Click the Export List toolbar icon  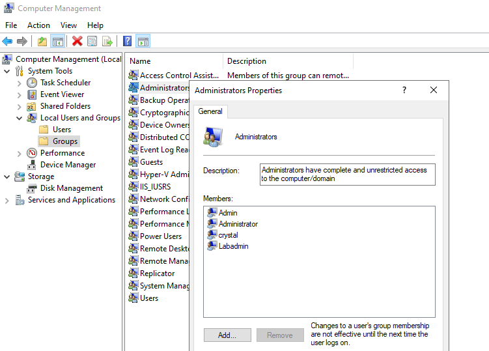click(107, 41)
